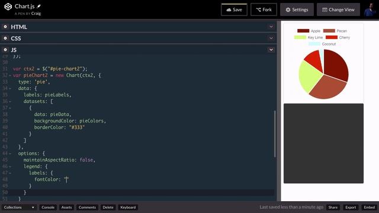The width and height of the screenshot is (379, 213).
Task: Click the CodePen logo icon
Action: pos(8,7)
